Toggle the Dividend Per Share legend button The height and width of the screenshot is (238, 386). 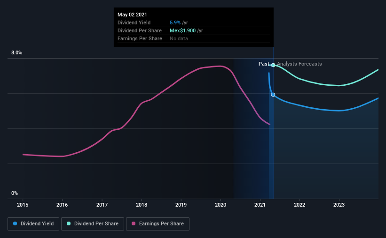(x=93, y=224)
